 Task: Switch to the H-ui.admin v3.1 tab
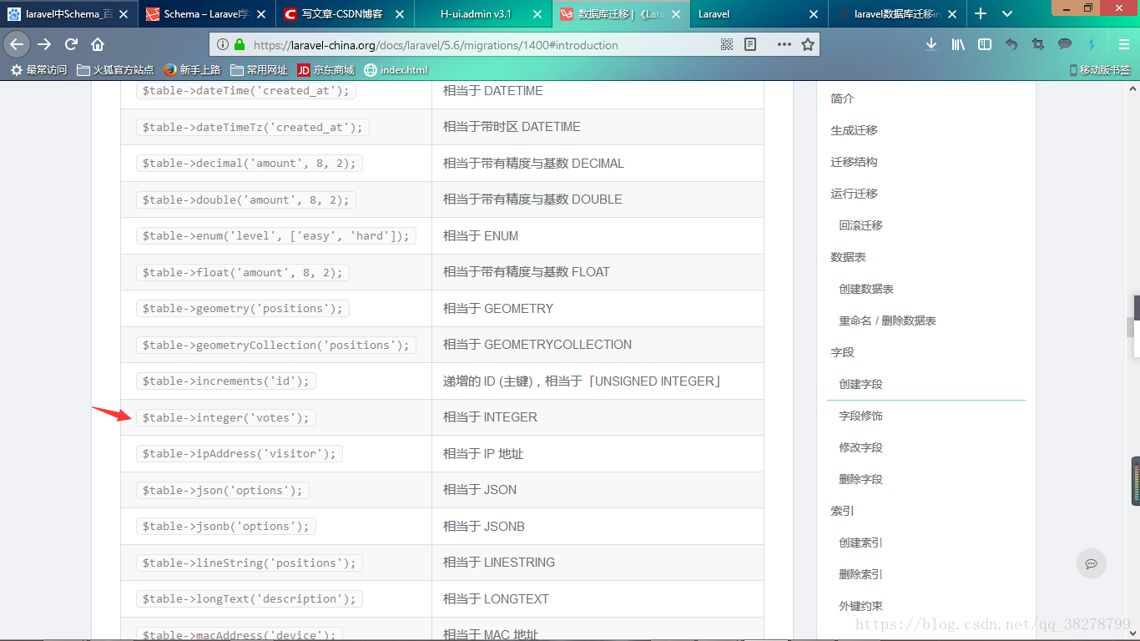click(483, 13)
